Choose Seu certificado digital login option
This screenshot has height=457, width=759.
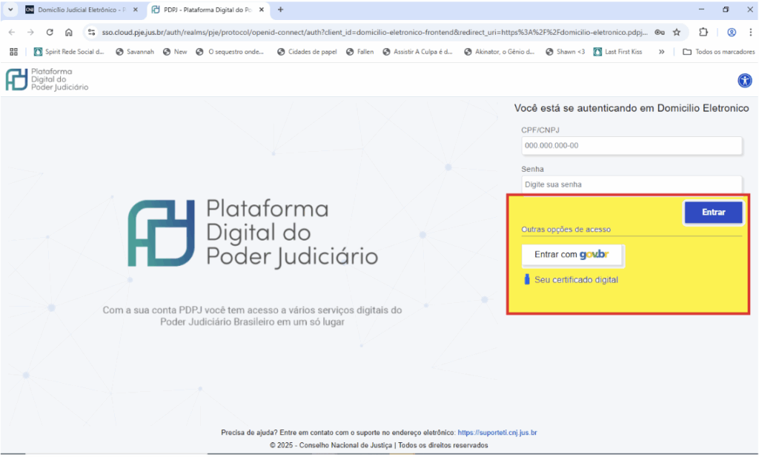click(575, 280)
